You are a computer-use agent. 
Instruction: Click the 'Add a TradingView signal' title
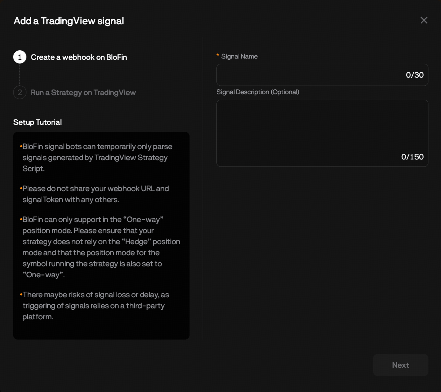coord(69,21)
